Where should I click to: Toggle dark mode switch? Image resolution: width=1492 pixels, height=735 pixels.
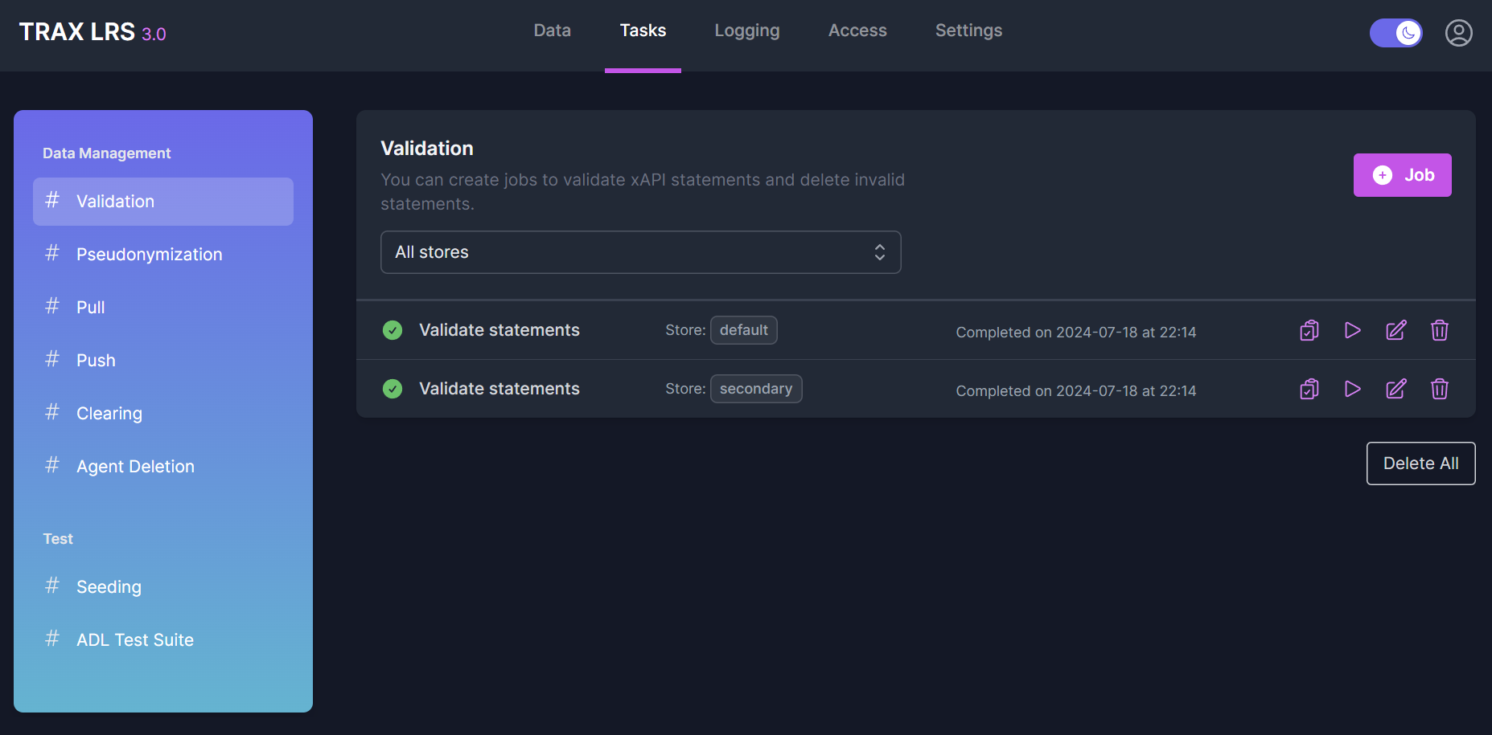[1395, 33]
